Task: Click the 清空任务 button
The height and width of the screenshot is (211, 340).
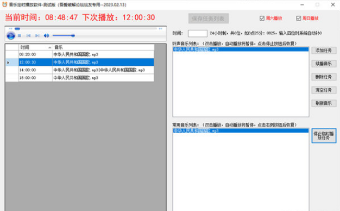Action: coord(324,90)
